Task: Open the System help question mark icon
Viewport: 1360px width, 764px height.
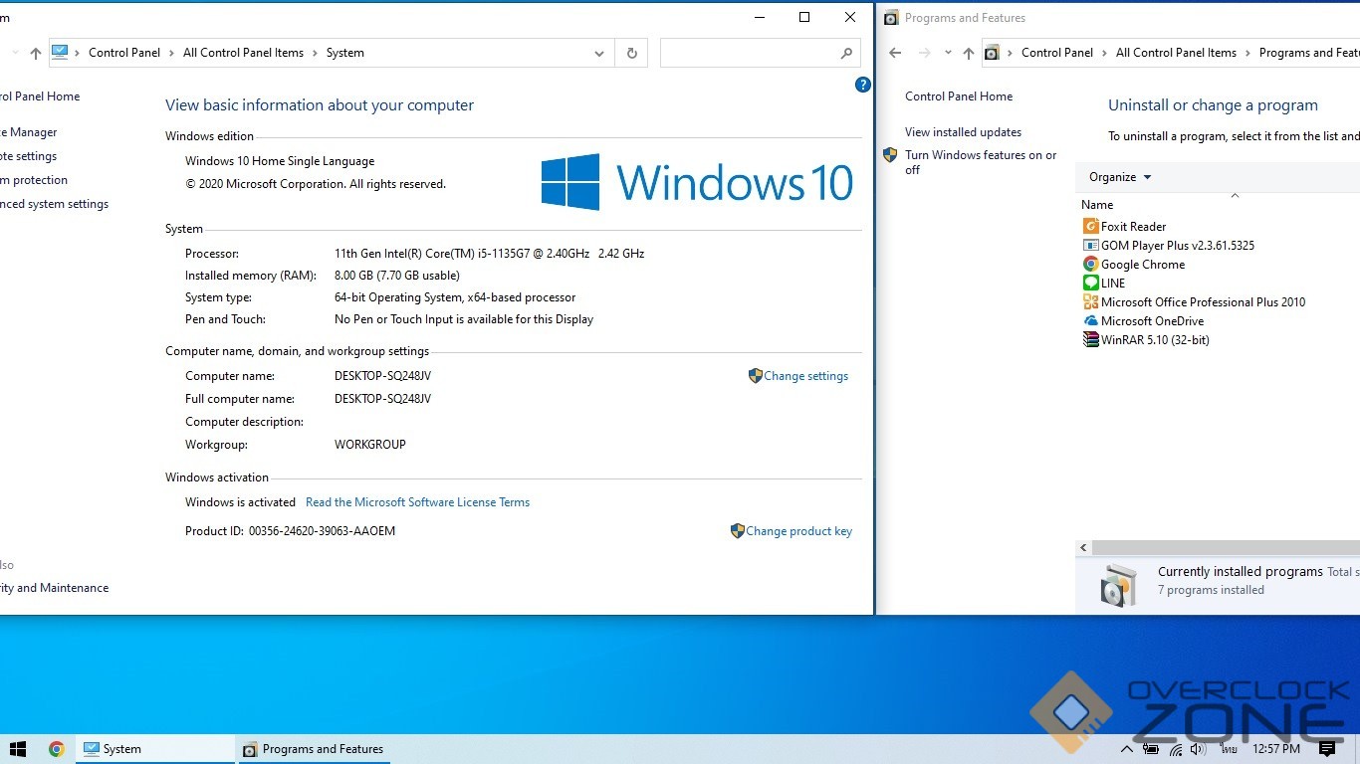Action: (863, 86)
